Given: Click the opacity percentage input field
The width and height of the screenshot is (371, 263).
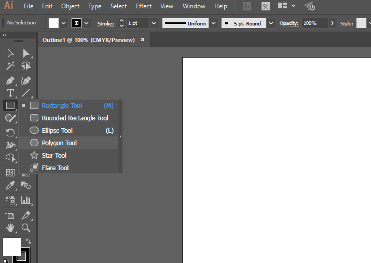Looking at the screenshot, I should pyautogui.click(x=314, y=23).
